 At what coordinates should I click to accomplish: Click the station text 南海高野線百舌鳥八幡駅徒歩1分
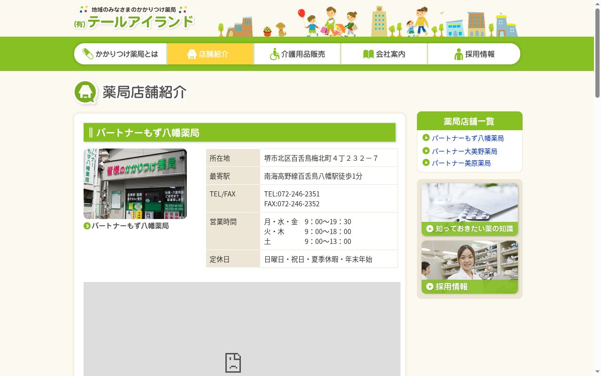coord(313,176)
